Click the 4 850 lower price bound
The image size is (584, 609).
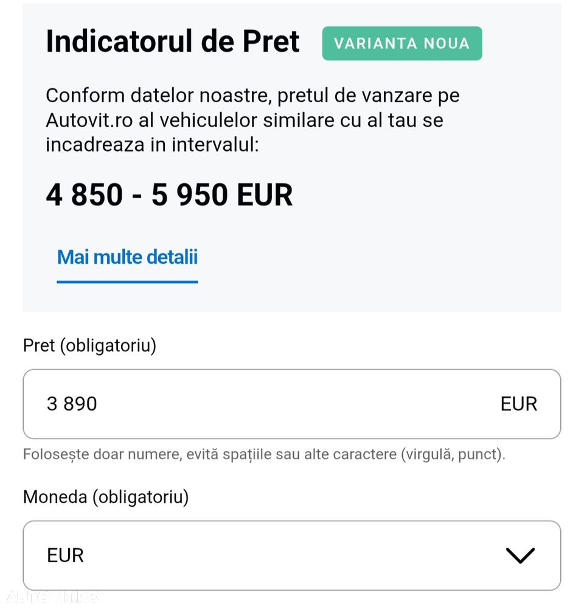click(x=84, y=195)
